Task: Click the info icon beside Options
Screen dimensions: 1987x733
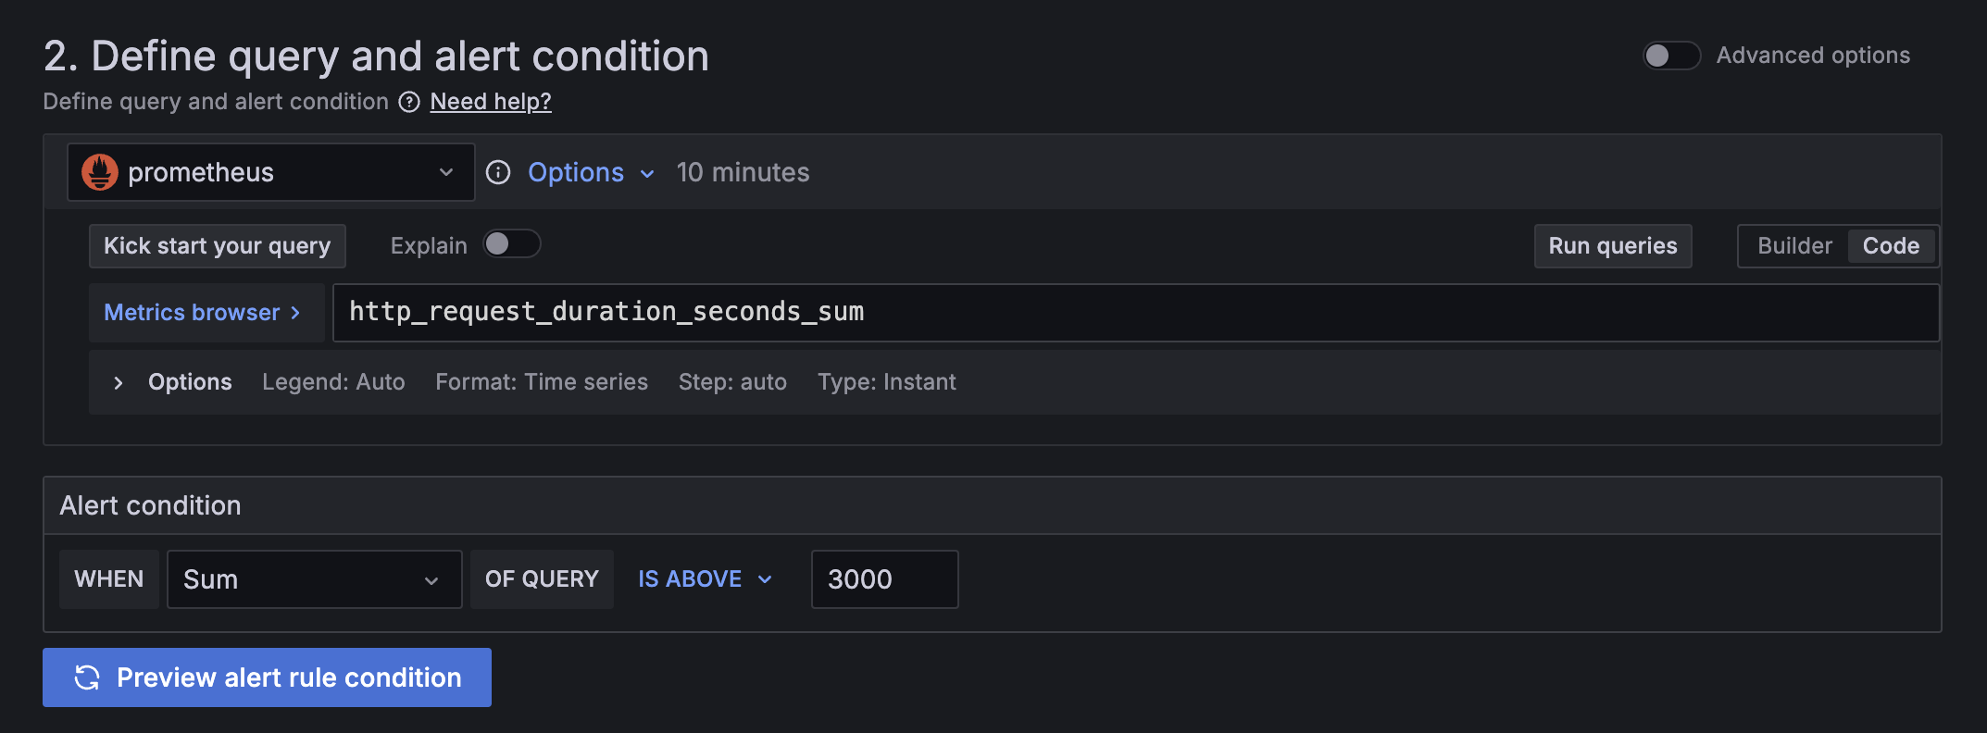Action: 498,172
